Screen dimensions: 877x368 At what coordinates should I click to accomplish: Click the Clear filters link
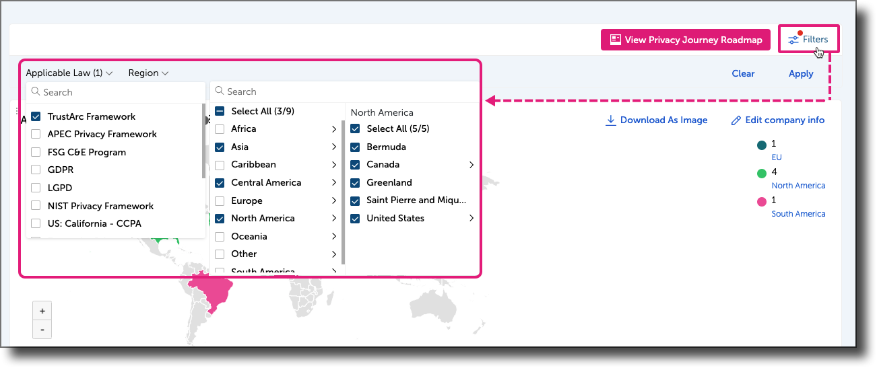[743, 74]
